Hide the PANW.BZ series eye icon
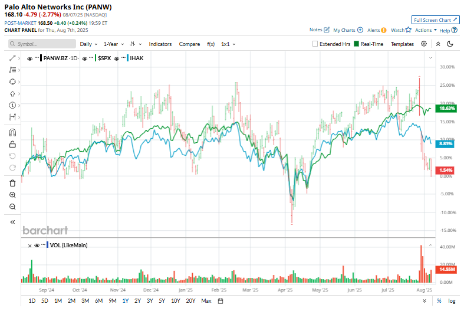 click(x=29, y=58)
